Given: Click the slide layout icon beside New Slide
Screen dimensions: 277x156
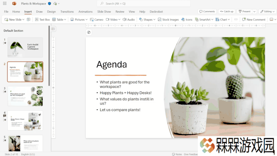Looking at the screenshot, I should coord(28,20).
